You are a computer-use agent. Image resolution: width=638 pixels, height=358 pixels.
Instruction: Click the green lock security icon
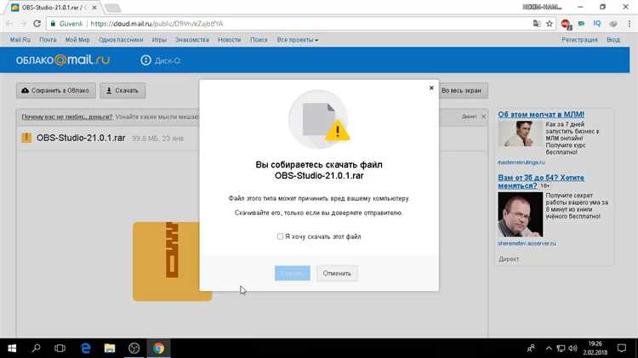(53, 24)
